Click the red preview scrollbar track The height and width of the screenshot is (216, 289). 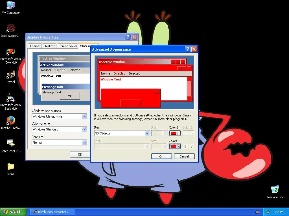(189, 89)
